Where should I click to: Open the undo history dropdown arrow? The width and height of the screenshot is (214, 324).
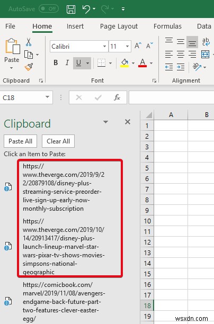point(94,9)
